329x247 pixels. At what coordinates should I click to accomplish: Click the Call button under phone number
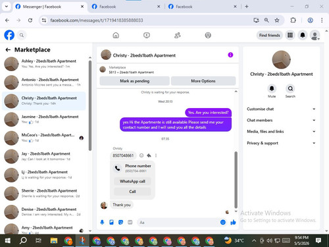[x=132, y=192]
